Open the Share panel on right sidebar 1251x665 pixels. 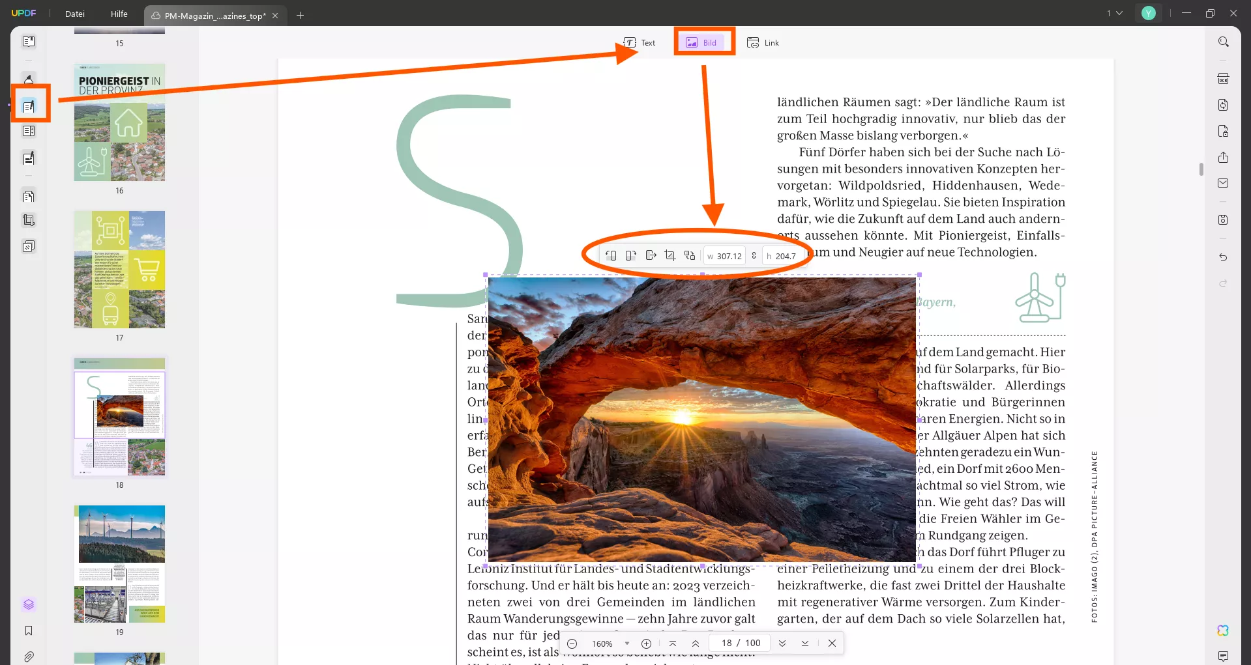(1223, 157)
